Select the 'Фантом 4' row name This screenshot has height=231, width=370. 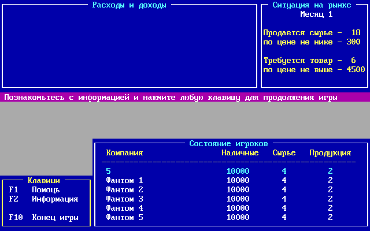124,208
